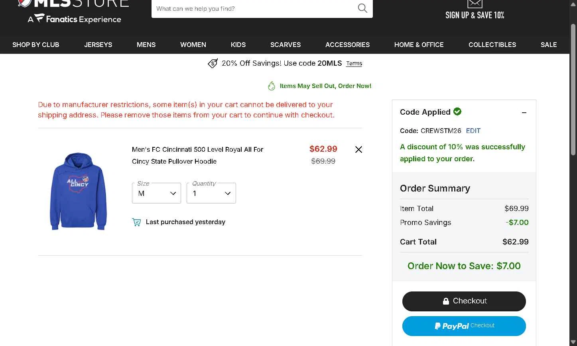Focus the search input field

[x=255, y=8]
